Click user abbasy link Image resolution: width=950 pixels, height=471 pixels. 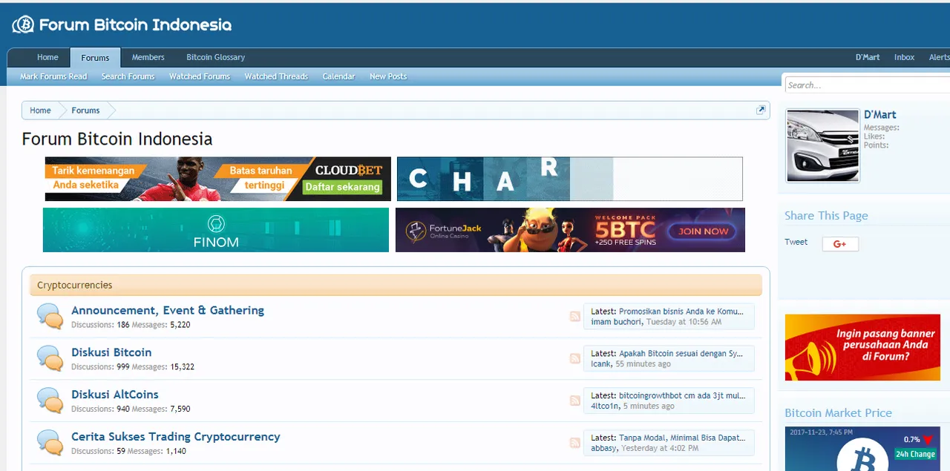603,448
